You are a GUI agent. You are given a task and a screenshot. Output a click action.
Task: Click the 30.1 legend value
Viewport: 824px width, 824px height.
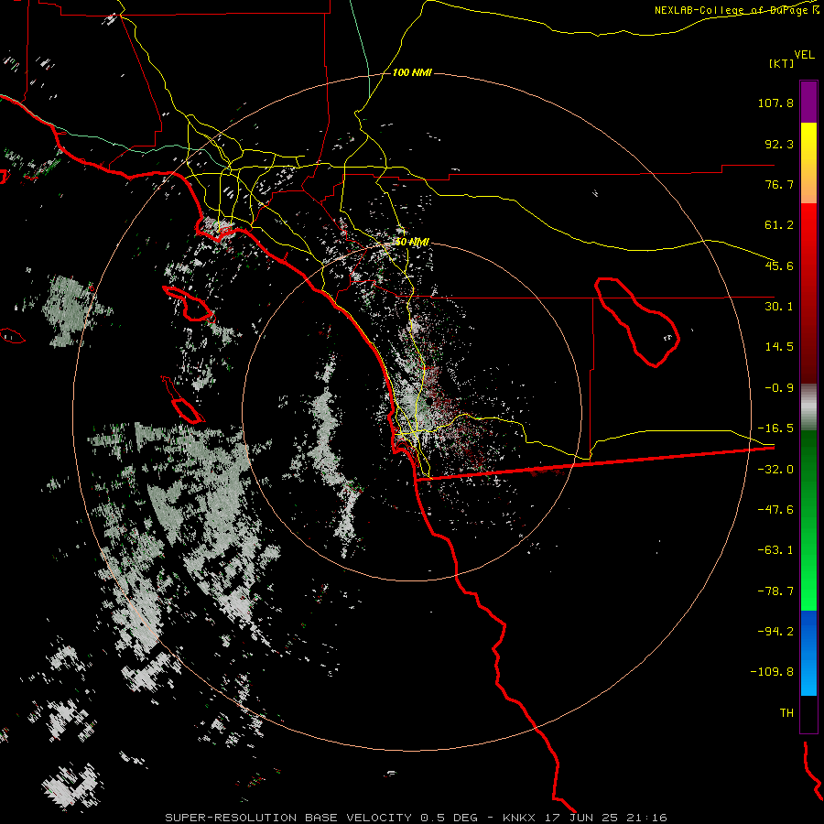click(779, 307)
